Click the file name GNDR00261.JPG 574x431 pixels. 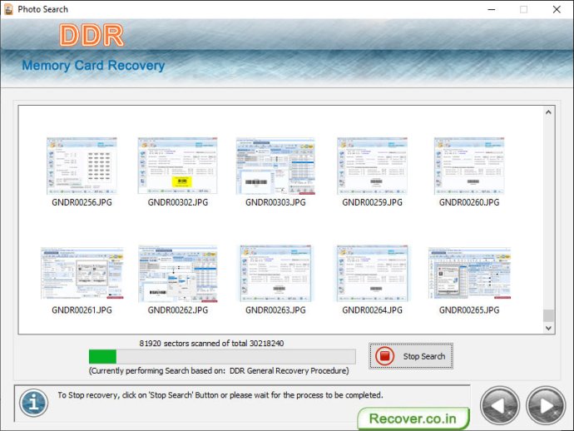[x=82, y=310]
